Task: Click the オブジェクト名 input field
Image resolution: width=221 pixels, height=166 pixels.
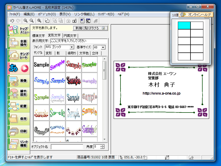Action: pos(67,147)
